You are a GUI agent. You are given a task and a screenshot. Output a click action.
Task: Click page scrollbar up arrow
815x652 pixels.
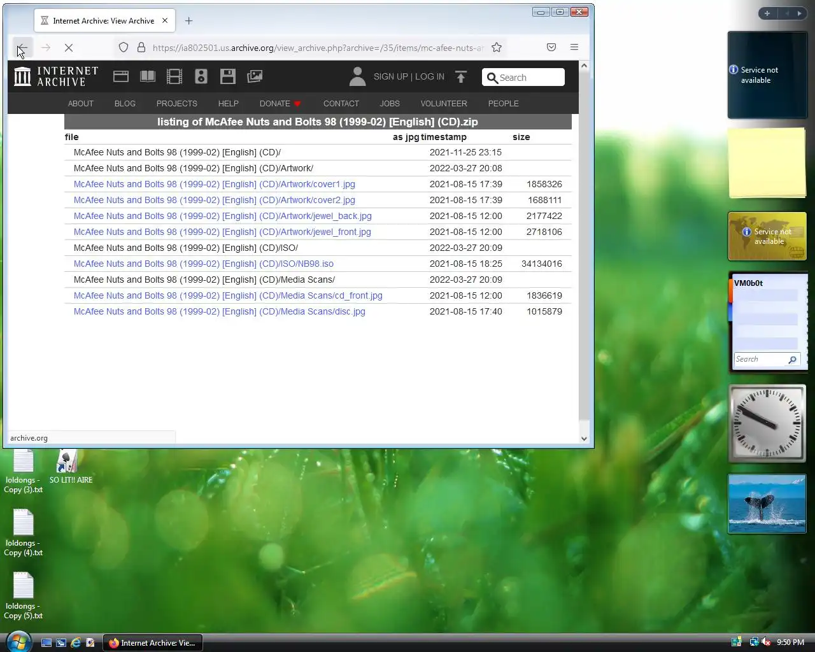(584, 66)
